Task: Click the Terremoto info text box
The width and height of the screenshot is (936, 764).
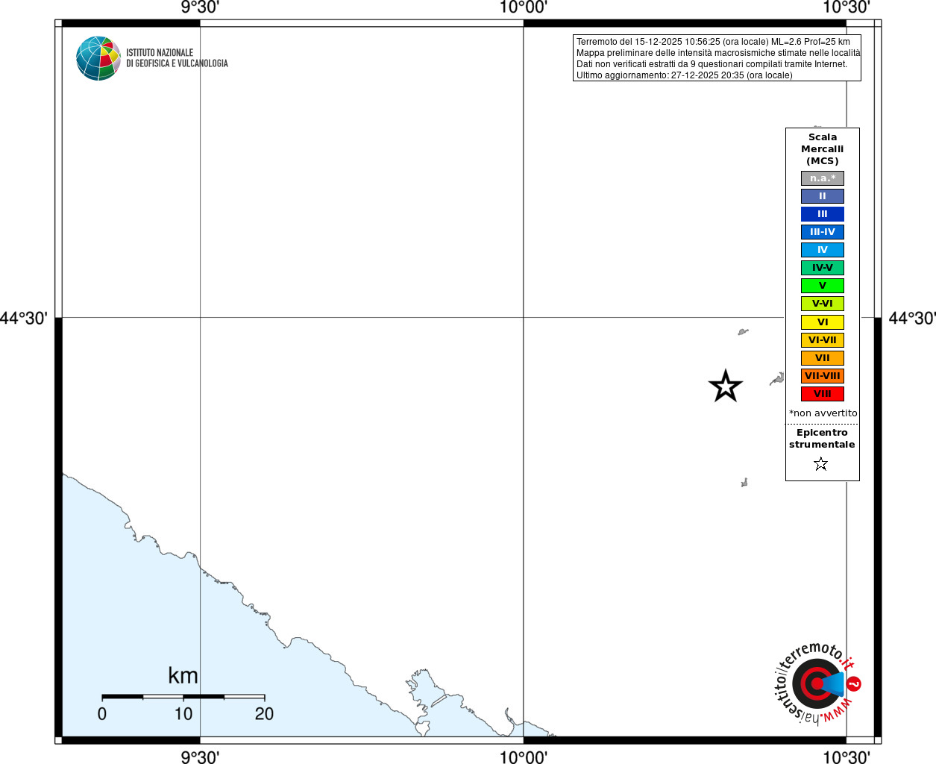Action: (x=717, y=58)
